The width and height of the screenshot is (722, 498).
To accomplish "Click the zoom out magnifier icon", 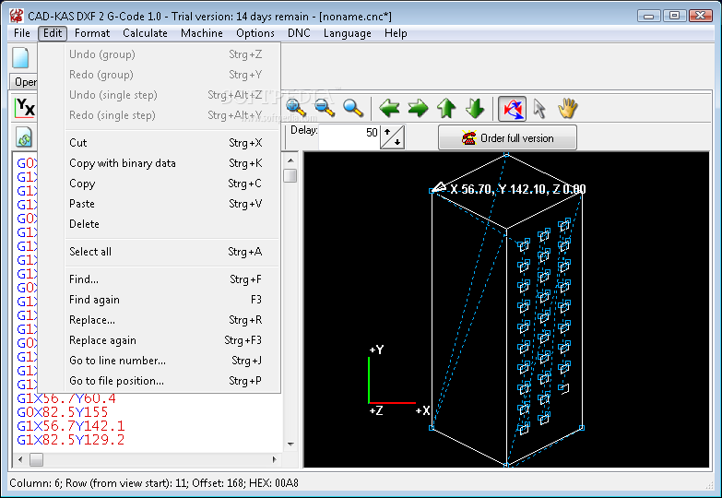I will coord(325,108).
